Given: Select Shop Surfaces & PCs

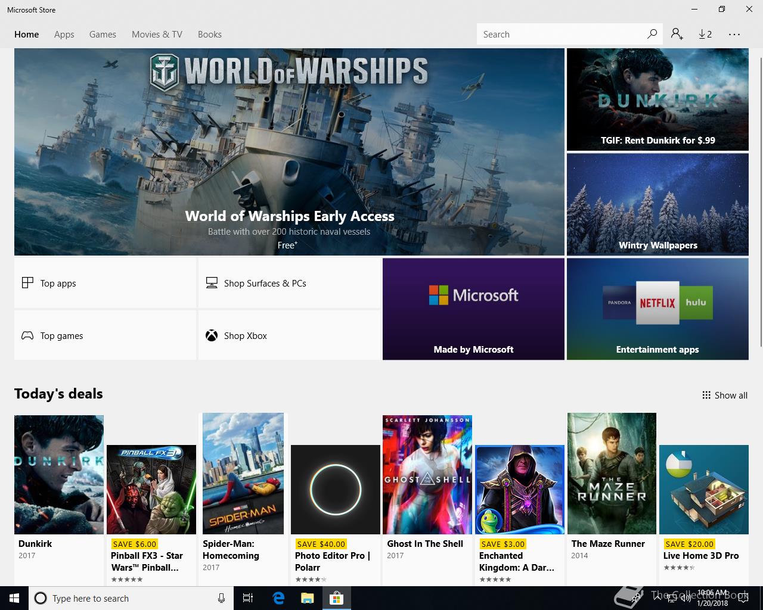Looking at the screenshot, I should (x=289, y=283).
